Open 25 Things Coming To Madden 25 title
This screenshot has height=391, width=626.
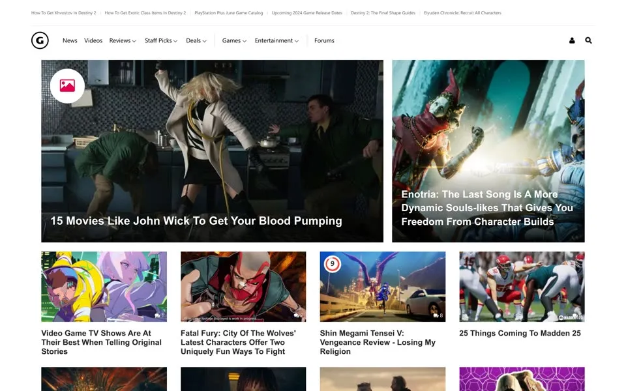(x=520, y=333)
